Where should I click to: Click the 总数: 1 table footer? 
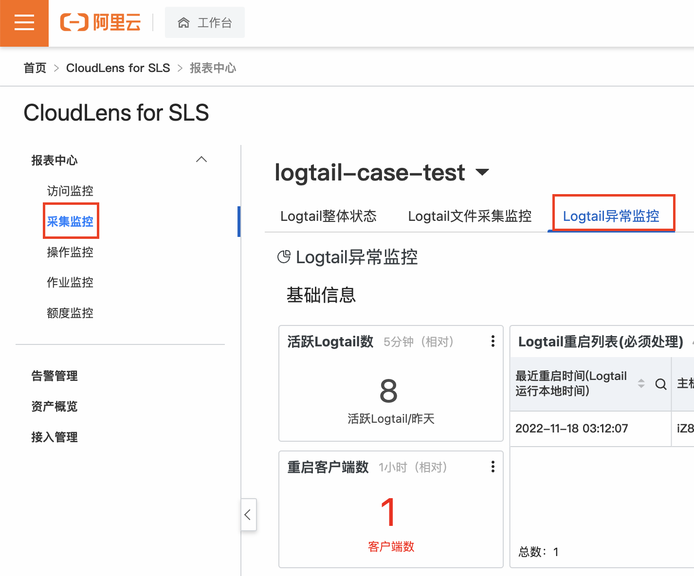(x=538, y=552)
